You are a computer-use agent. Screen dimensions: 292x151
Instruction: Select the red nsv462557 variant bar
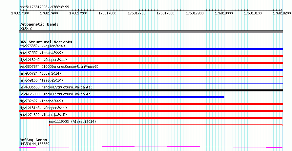(151, 56)
